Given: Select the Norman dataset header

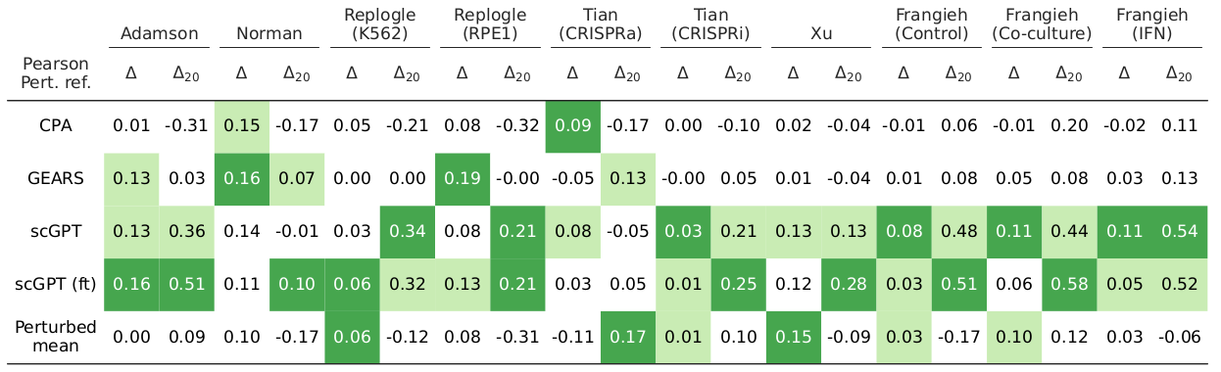Looking at the screenshot, I should tap(269, 33).
